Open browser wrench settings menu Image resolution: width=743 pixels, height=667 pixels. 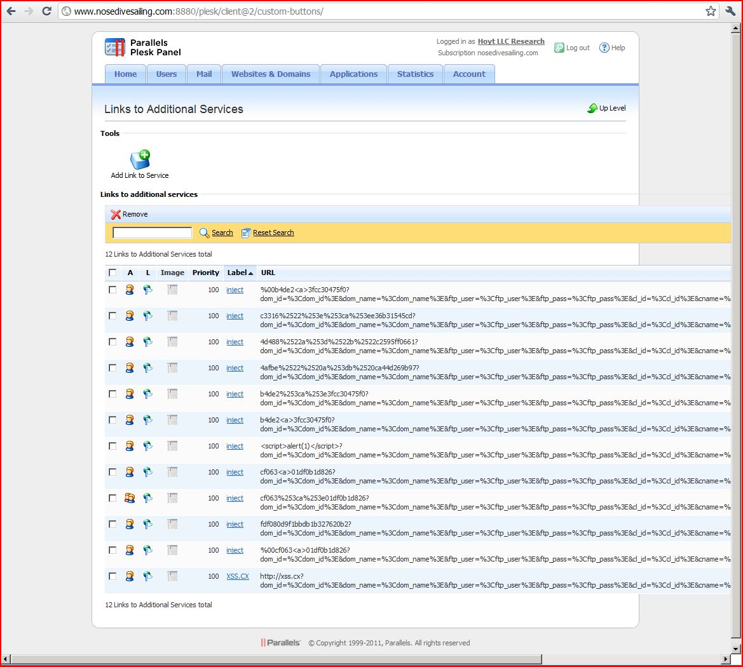(x=730, y=11)
